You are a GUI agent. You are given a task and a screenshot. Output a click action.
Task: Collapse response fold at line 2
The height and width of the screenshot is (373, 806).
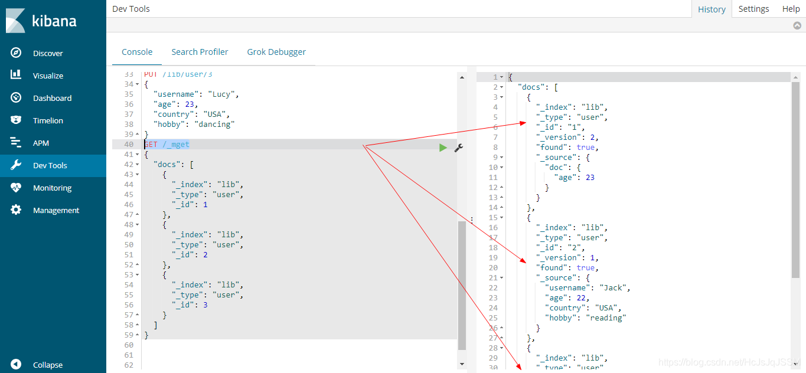click(x=502, y=87)
